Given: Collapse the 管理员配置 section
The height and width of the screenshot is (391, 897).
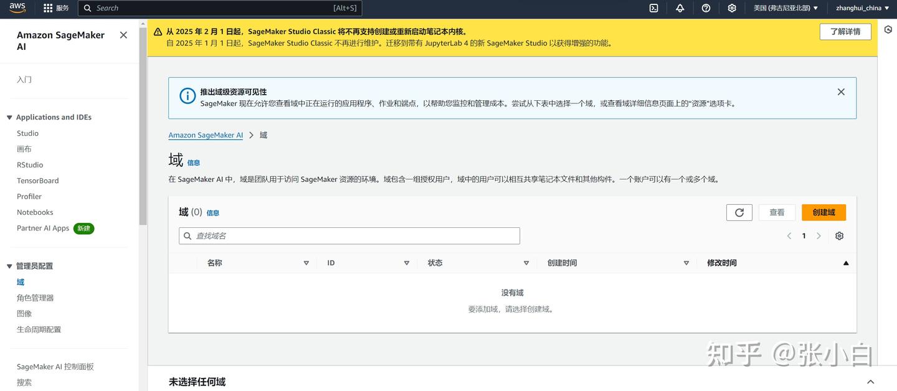Looking at the screenshot, I should tap(9, 266).
